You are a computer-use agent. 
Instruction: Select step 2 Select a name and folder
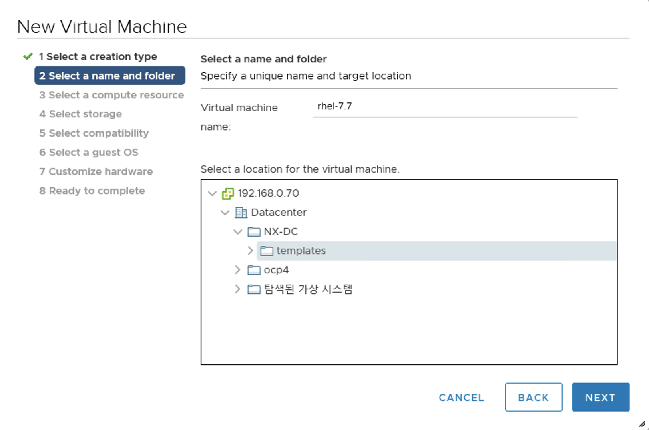tap(110, 76)
